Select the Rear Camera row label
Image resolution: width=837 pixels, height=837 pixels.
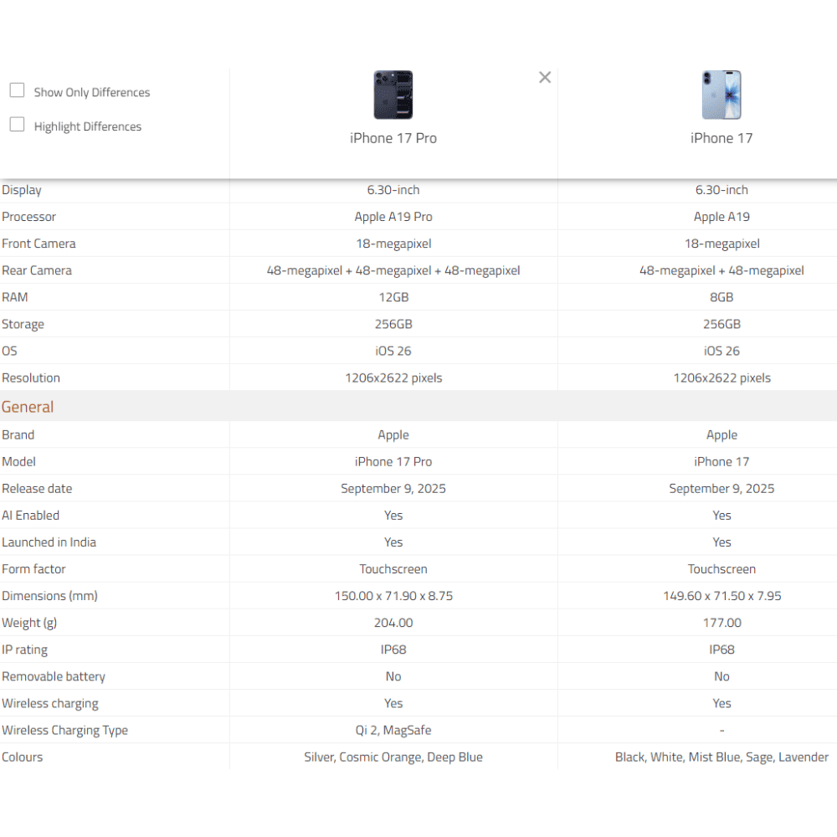[x=36, y=270]
